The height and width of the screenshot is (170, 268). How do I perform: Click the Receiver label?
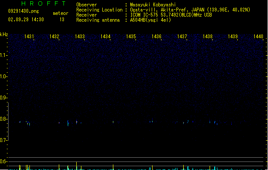(x=86, y=15)
